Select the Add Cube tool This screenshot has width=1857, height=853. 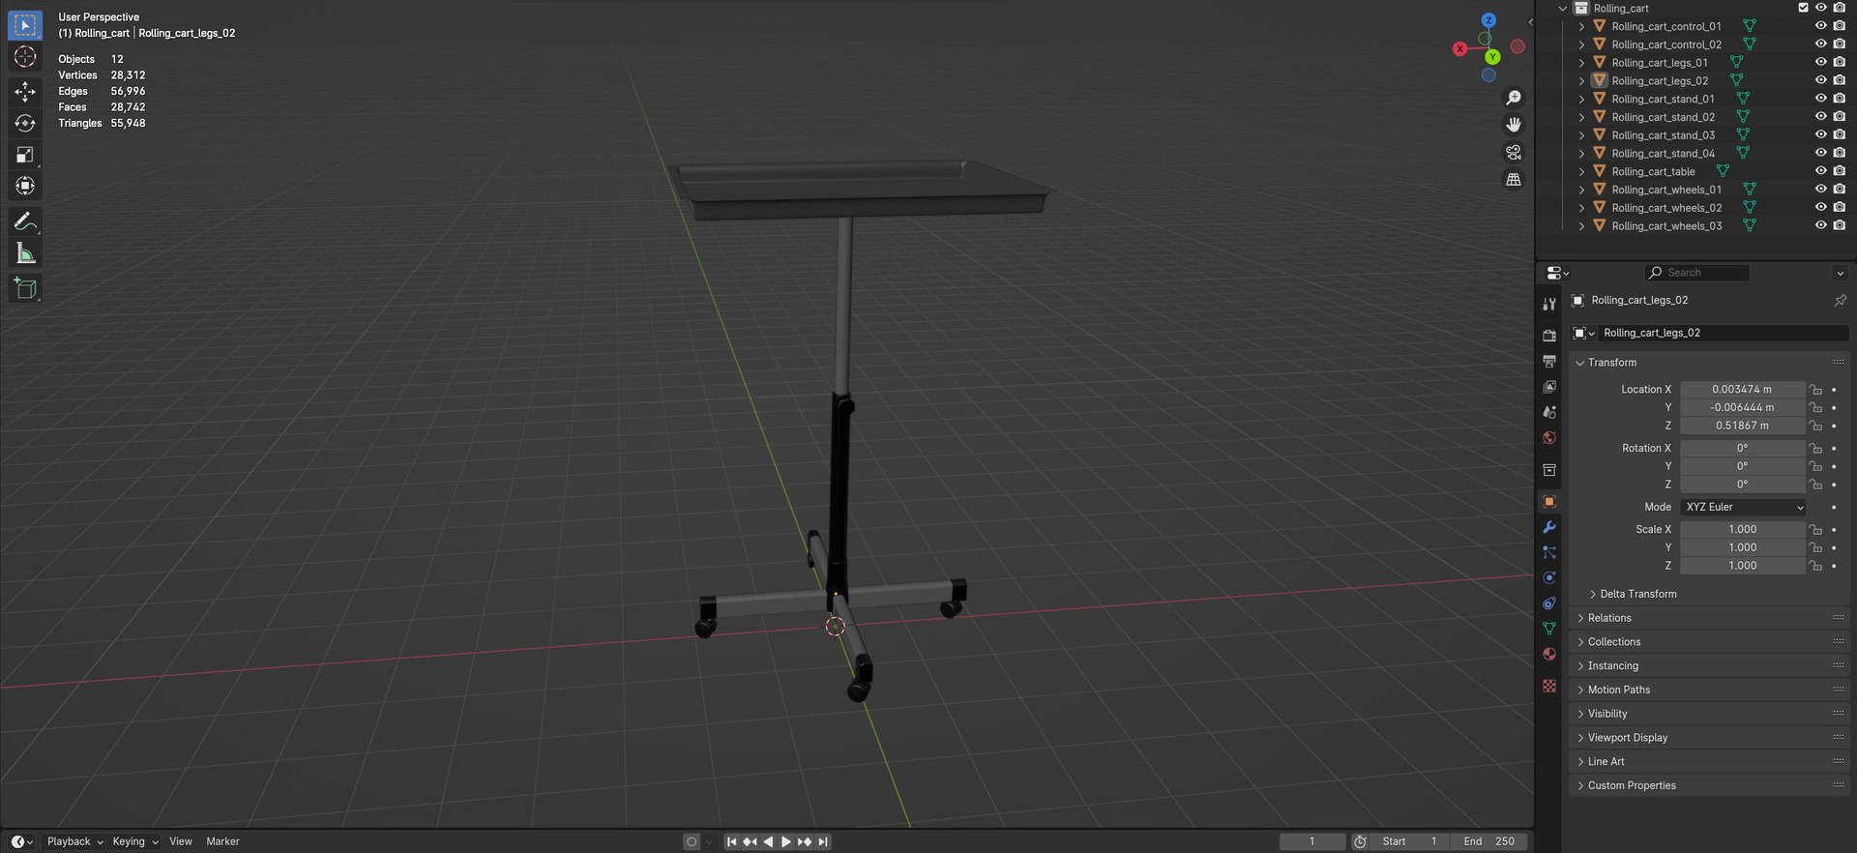[25, 288]
